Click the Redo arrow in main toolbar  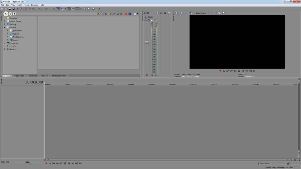coord(46,9)
